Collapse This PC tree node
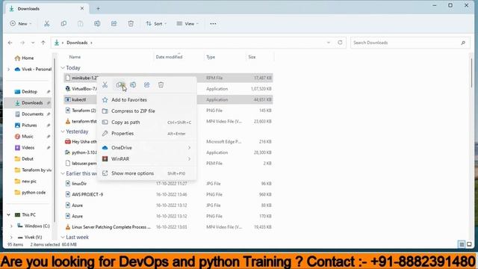Image resolution: width=478 pixels, height=269 pixels. 8,214
